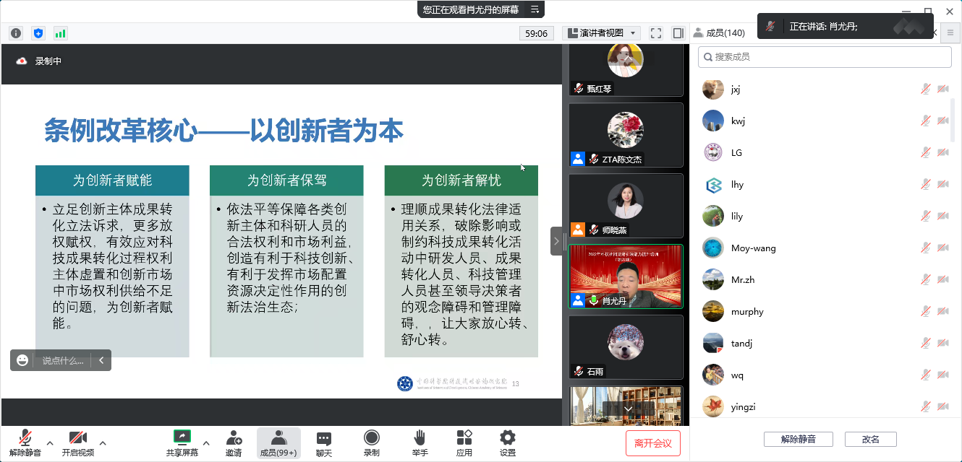This screenshot has height=462, width=962.
Task: Toggle microphone with 解除静音 in toolbar
Action: [25, 443]
